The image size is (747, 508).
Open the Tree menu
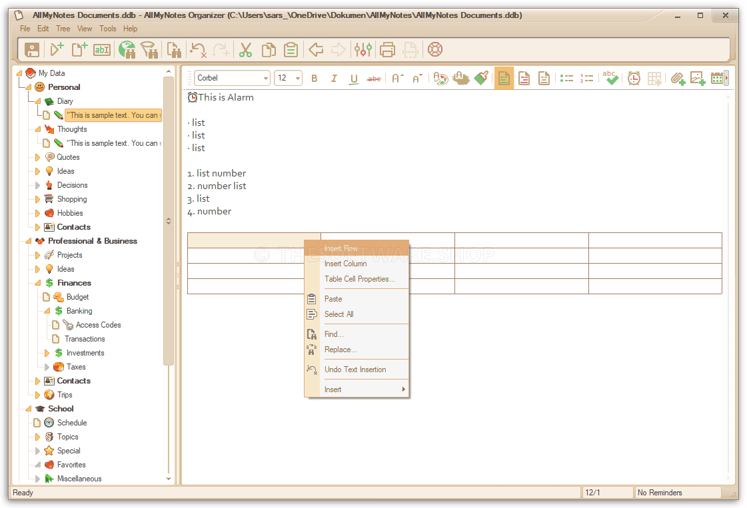coord(63,29)
